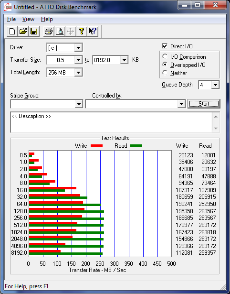The width and height of the screenshot is (230, 294).
Task: Open Print Preview icon in toolbar
Action: (x=60, y=32)
